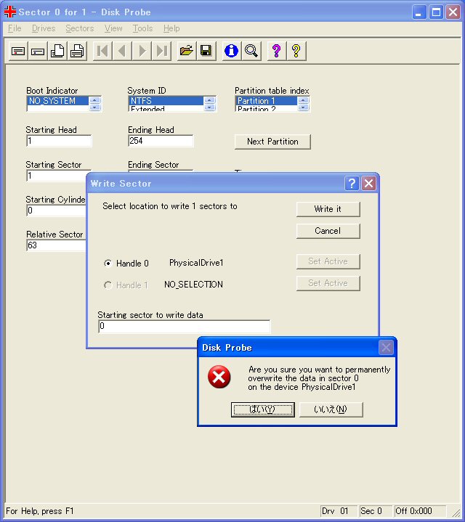Image resolution: width=465 pixels, height=522 pixels.
Task: Click the Write Sector dialog help question button
Action: (x=352, y=183)
